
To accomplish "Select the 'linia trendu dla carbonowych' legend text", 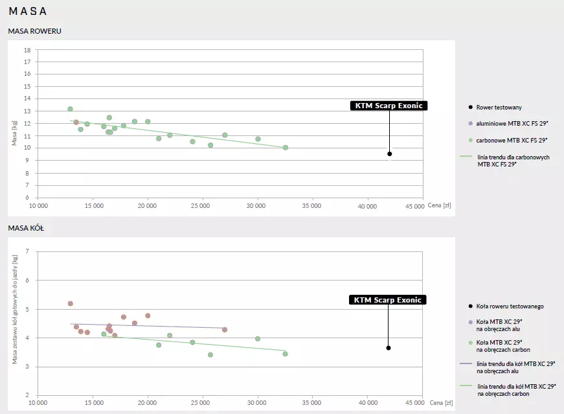I will click(513, 161).
